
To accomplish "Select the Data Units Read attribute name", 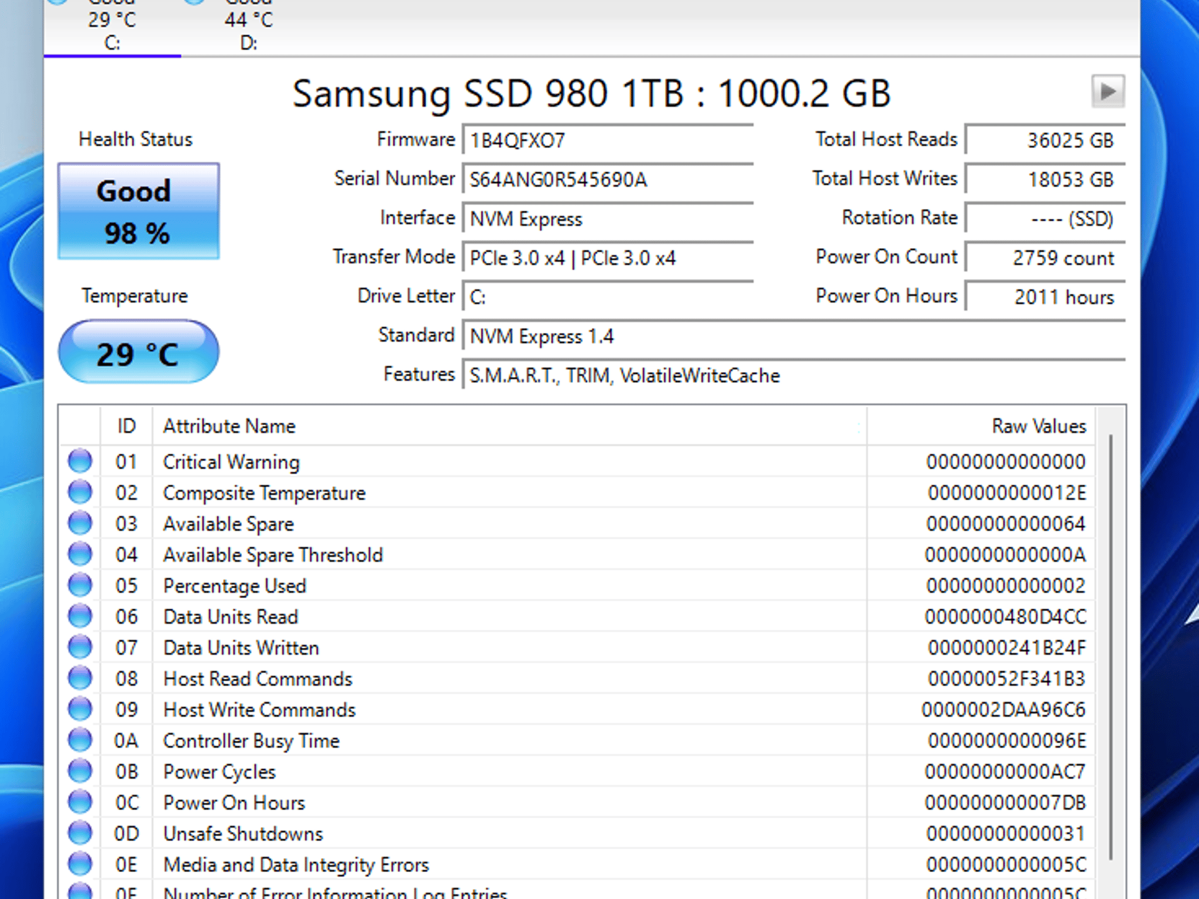I will tap(231, 617).
